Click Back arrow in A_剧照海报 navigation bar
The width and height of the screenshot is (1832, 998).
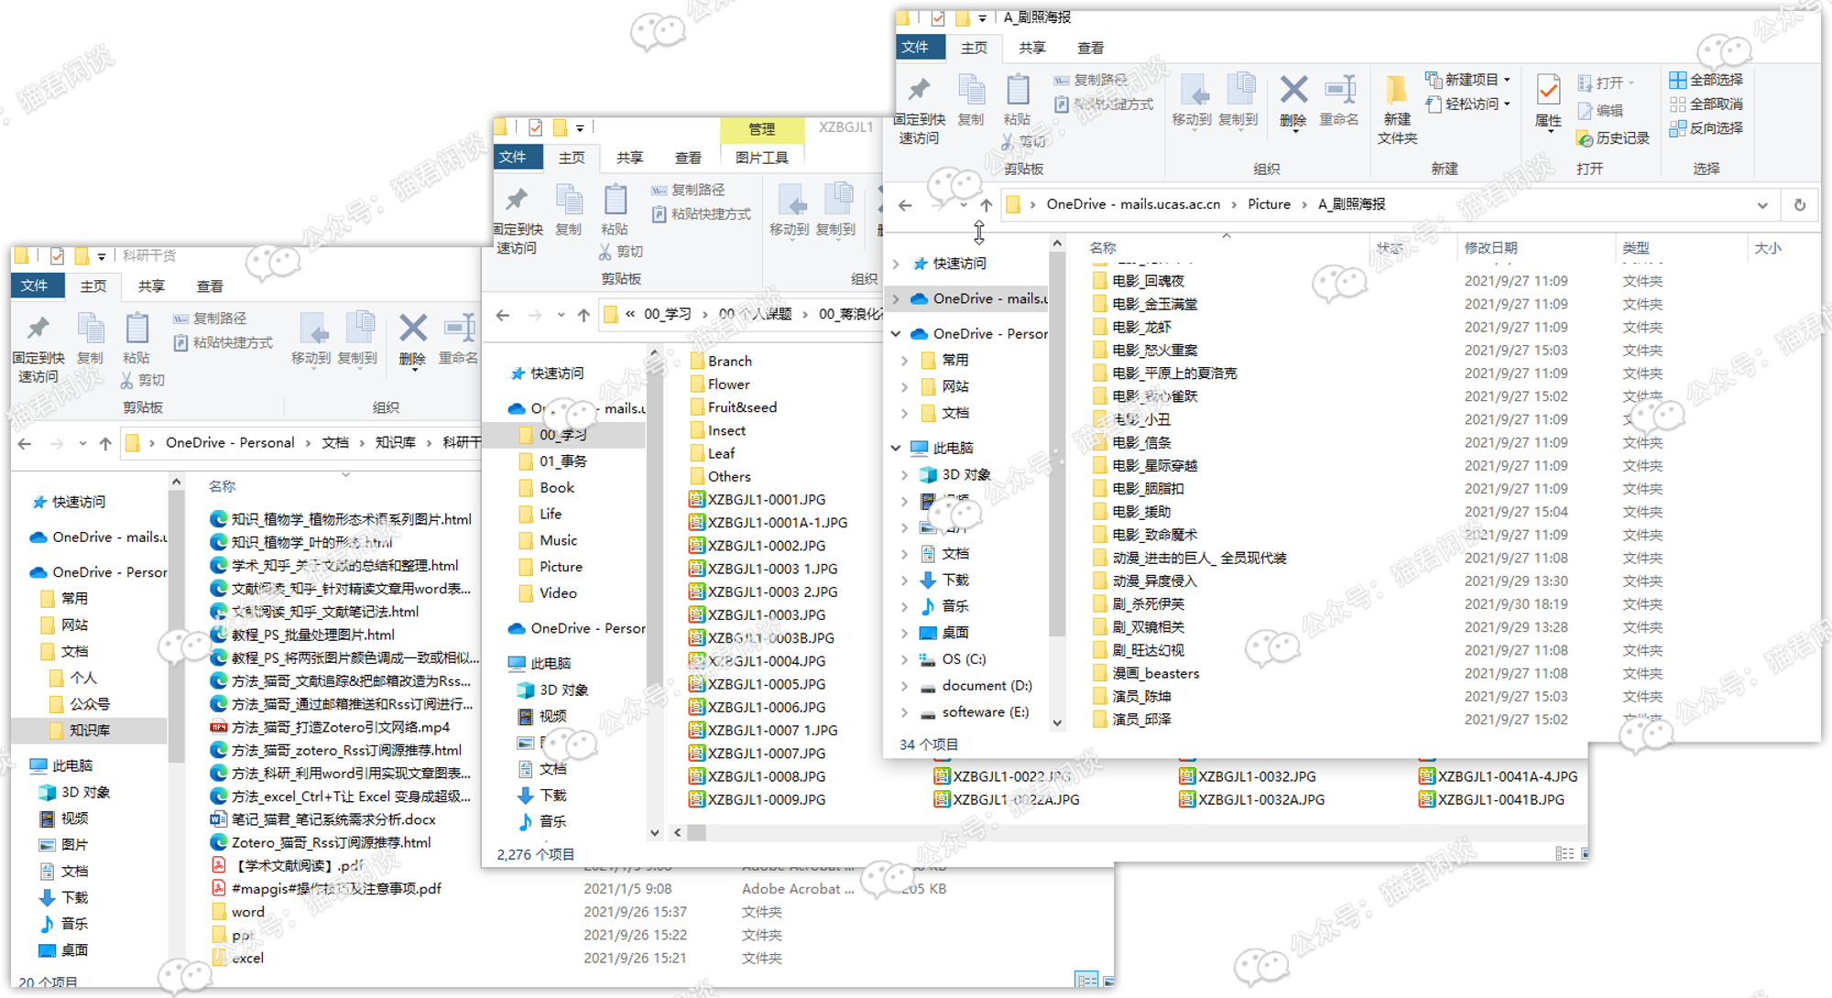905,205
